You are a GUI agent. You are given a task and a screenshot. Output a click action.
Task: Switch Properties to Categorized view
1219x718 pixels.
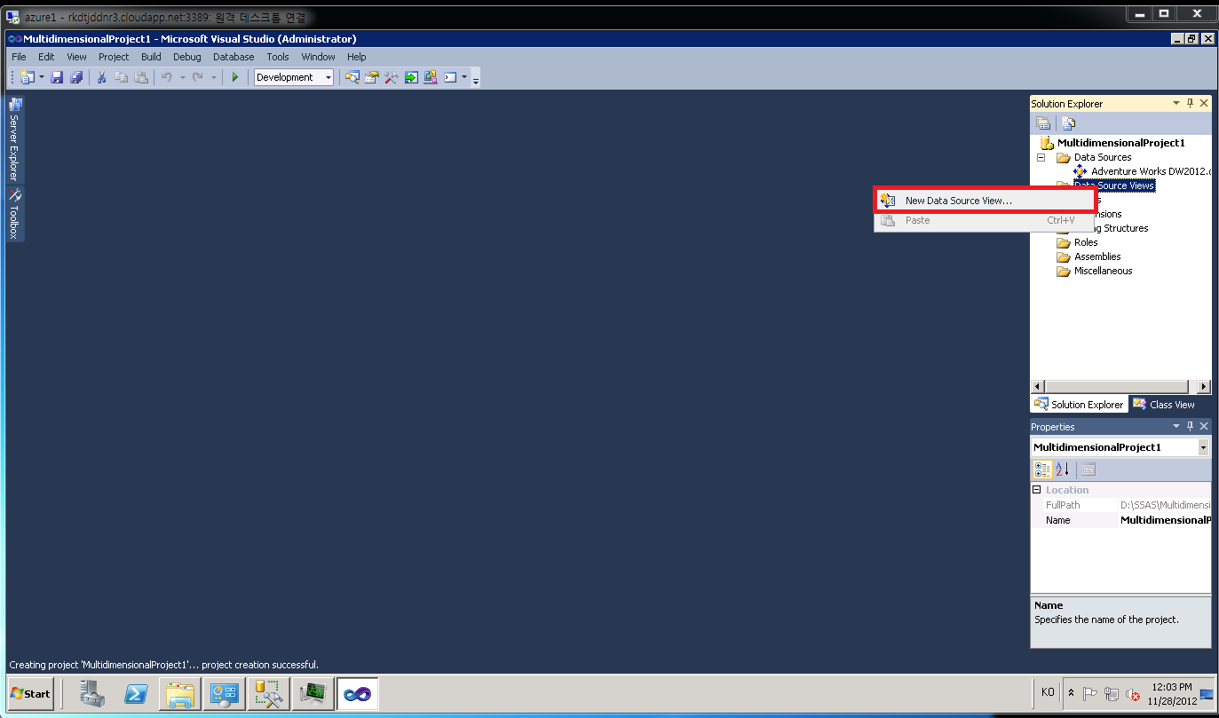1043,469
